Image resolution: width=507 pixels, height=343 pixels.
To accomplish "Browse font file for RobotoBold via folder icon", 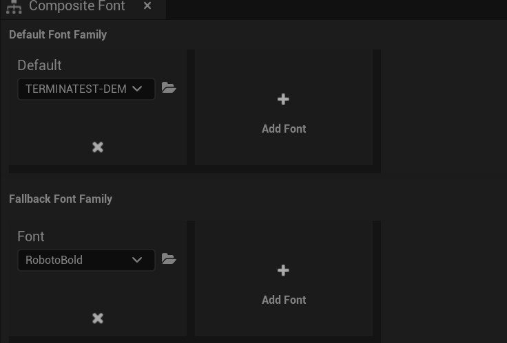I will tap(169, 259).
